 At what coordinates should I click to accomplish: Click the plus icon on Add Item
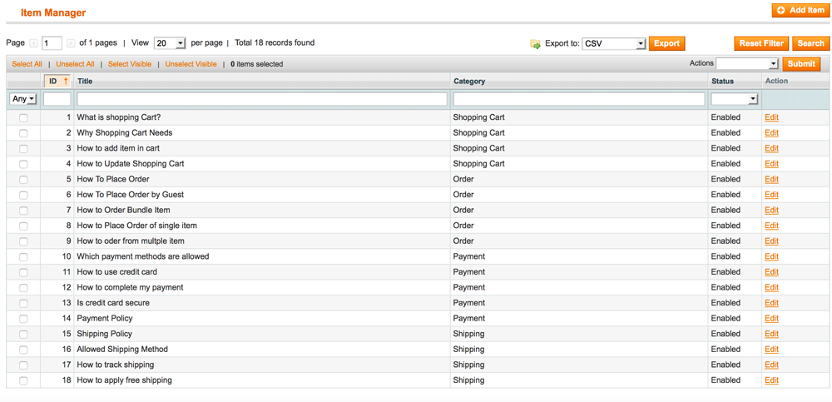(780, 11)
